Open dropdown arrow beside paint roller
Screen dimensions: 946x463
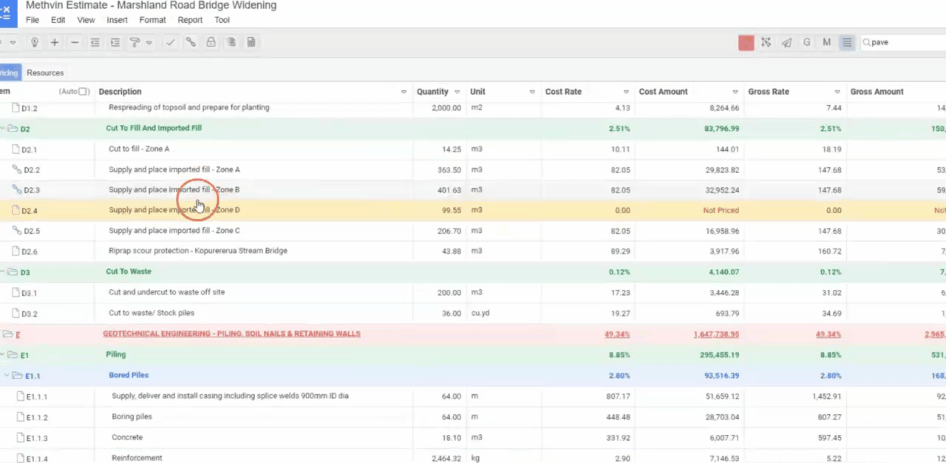149,42
